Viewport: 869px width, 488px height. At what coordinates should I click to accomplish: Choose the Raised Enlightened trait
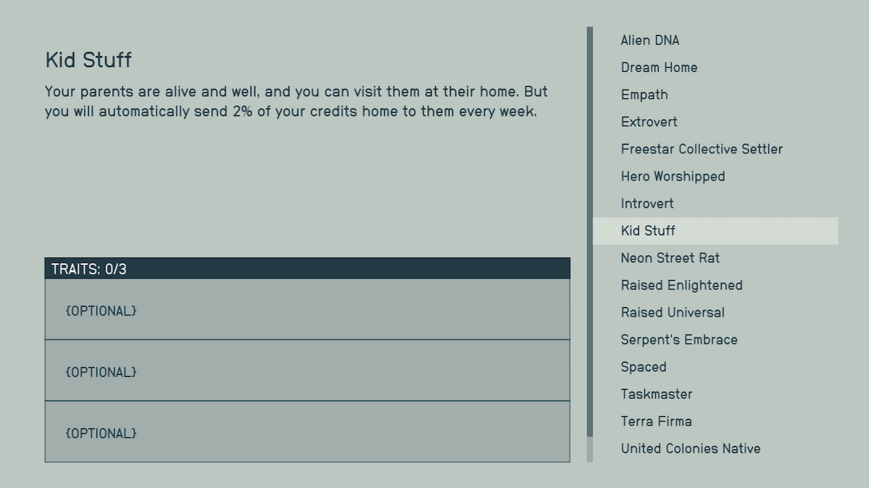pyautogui.click(x=682, y=285)
